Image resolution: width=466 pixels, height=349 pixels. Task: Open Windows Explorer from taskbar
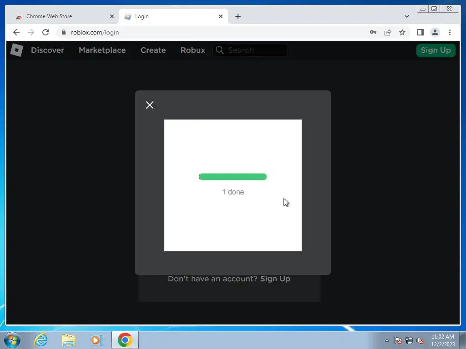coord(69,340)
